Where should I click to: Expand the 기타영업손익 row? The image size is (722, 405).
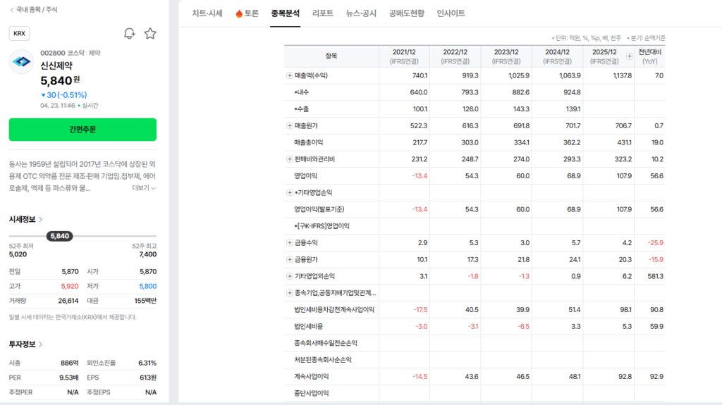coord(289,192)
